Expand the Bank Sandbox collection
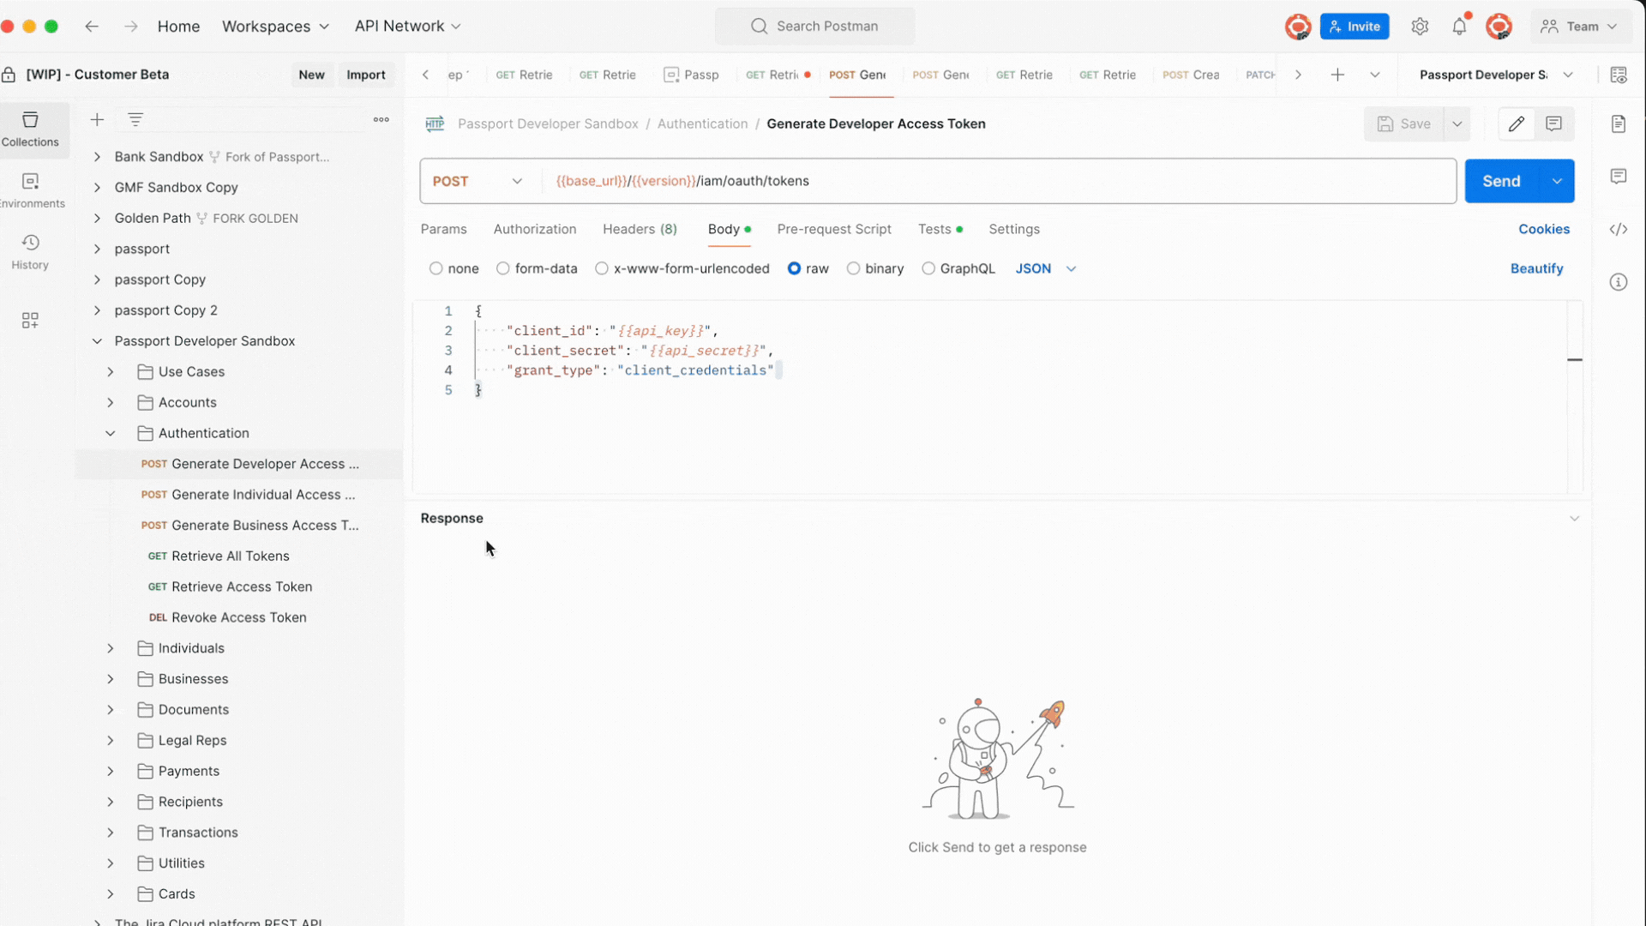This screenshot has height=926, width=1646. pos(97,157)
